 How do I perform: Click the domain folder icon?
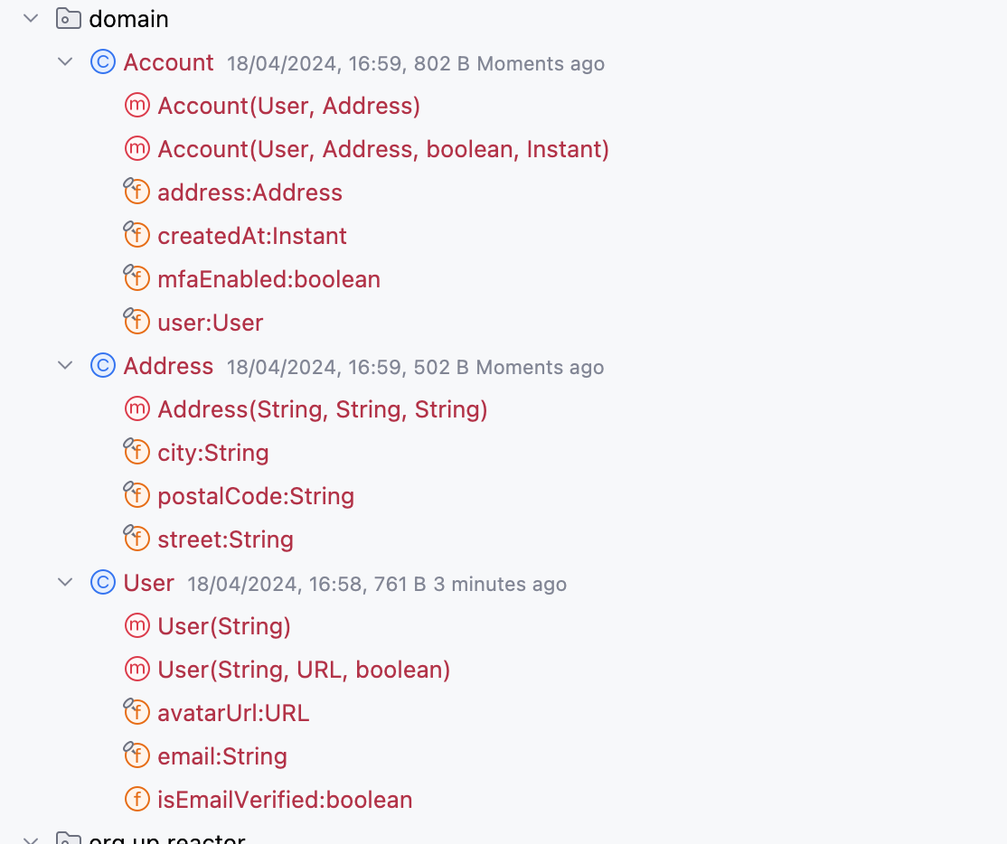pos(68,18)
